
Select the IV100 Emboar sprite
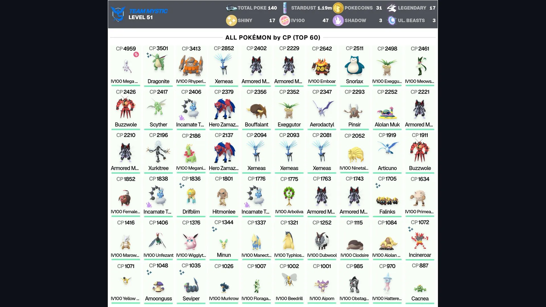[322, 67]
